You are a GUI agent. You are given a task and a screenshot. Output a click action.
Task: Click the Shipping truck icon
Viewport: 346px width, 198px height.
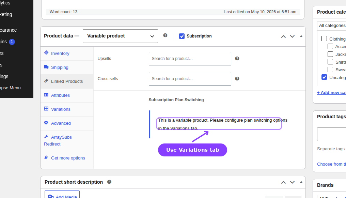(x=46, y=67)
